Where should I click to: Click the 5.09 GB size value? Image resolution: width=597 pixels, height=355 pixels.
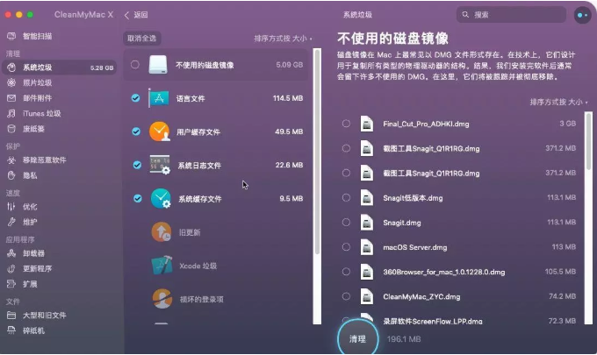pyautogui.click(x=290, y=65)
